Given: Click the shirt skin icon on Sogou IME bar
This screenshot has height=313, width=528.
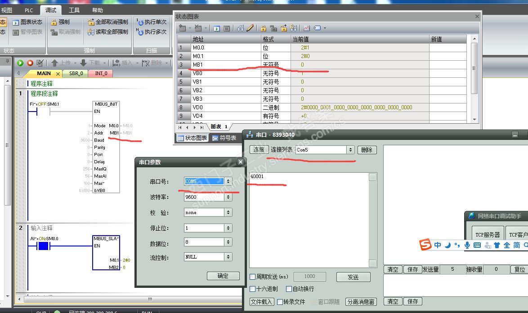Looking at the screenshot, I should tap(497, 245).
